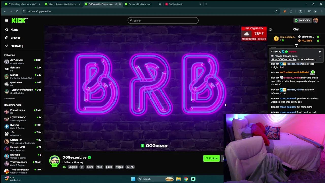Click the Kick logo

20,20
